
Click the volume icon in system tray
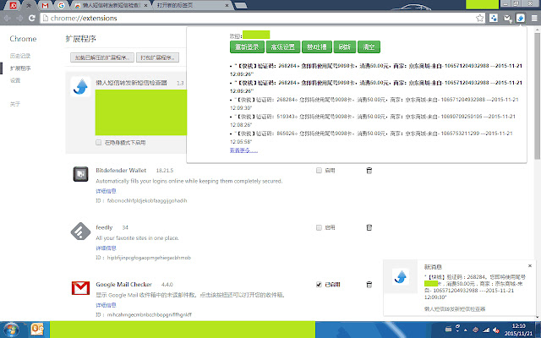click(x=496, y=330)
